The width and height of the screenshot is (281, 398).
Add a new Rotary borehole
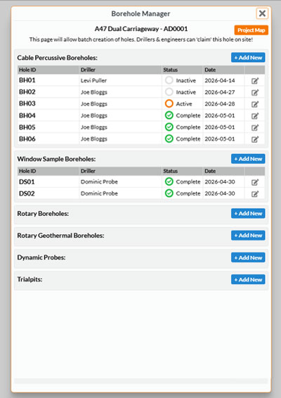coord(248,214)
